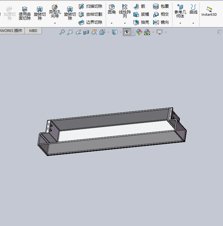223x226 pixels.
Task: Select the 扫描切除 swept cut tool
Action: (91, 6)
